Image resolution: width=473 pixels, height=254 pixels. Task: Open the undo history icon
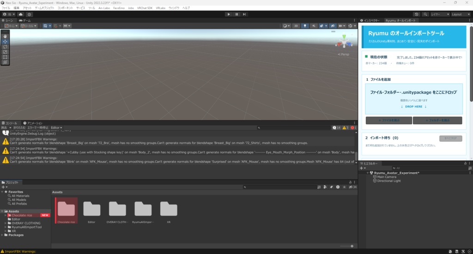click(x=416, y=14)
